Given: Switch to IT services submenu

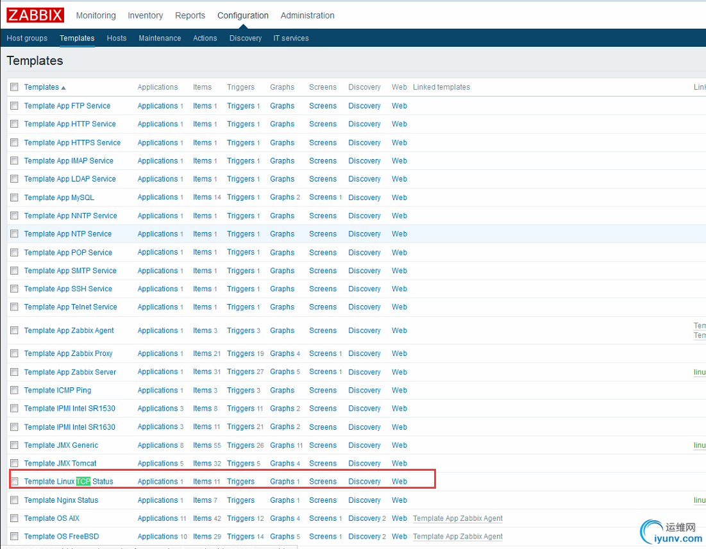Looking at the screenshot, I should [x=291, y=38].
